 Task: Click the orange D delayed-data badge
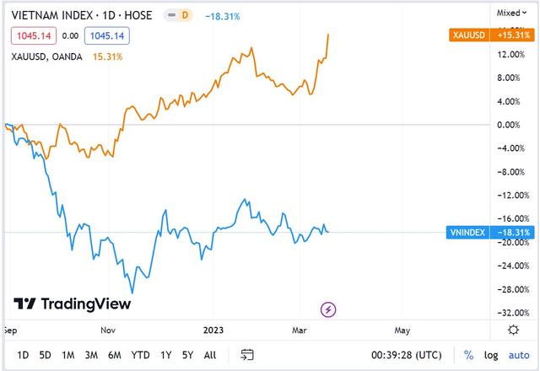point(183,15)
